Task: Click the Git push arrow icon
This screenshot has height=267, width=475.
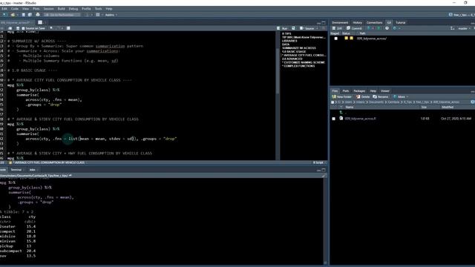Action: coord(379,28)
